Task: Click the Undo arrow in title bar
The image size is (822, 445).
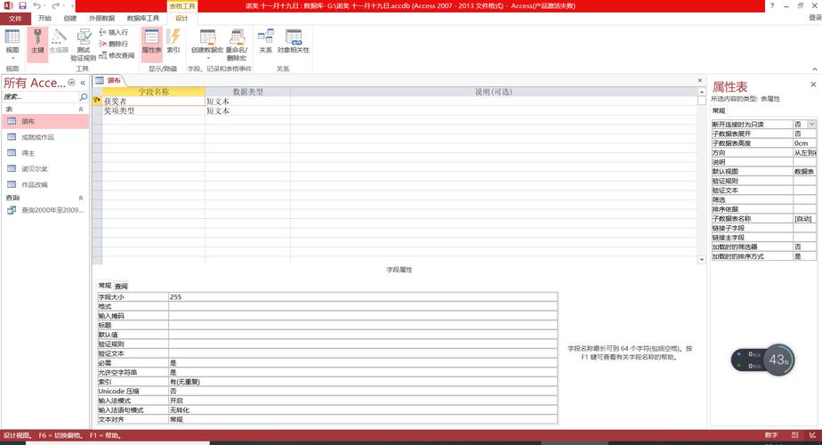Action: 36,5
